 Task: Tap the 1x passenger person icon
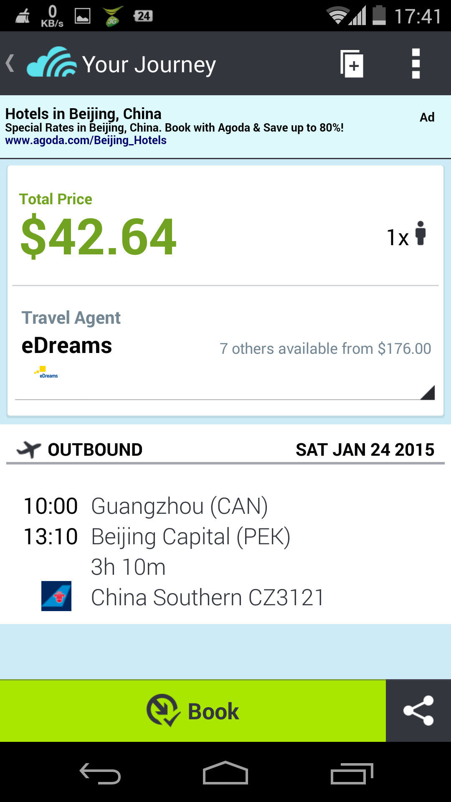pos(421,233)
